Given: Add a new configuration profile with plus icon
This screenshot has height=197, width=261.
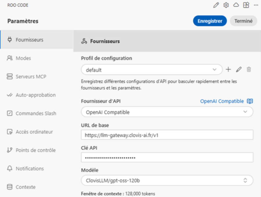Looking at the screenshot, I should point(229,69).
